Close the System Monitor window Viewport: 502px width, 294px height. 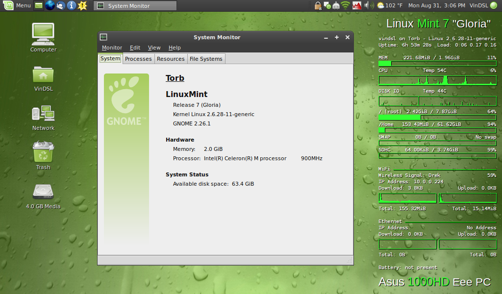click(348, 37)
